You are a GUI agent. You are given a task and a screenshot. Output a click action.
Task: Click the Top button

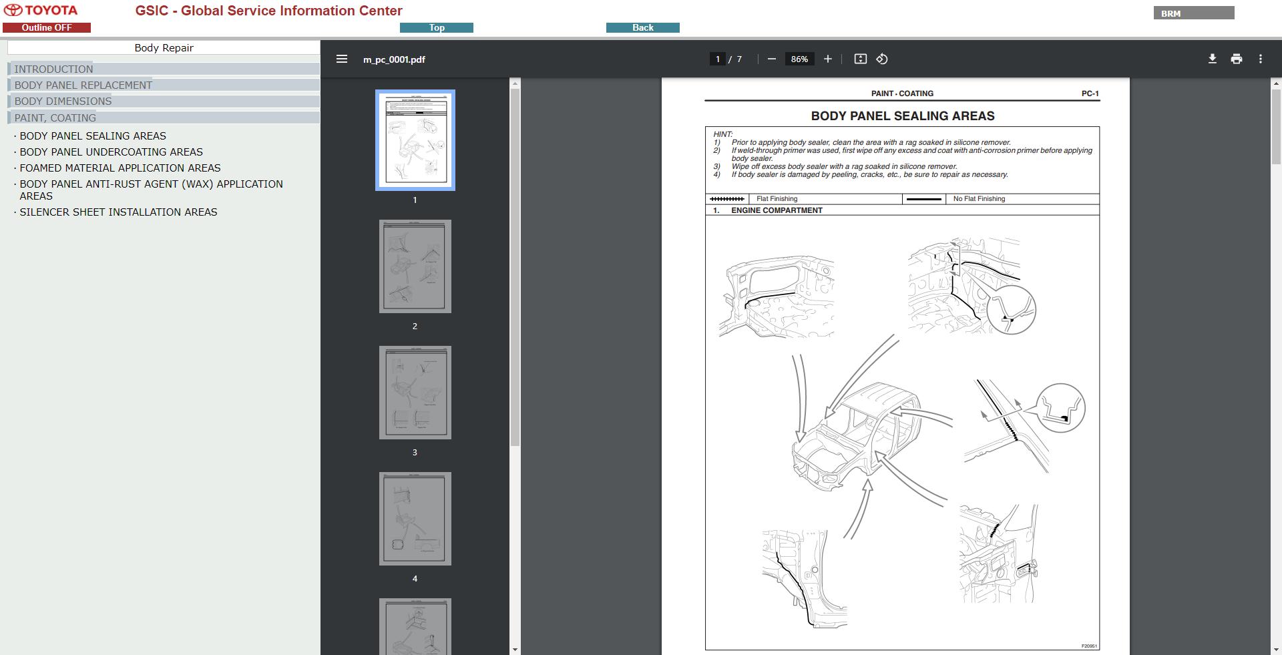pos(437,27)
